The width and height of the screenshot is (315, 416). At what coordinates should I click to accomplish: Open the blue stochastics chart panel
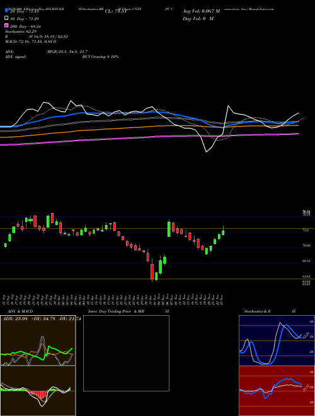(x=277, y=340)
